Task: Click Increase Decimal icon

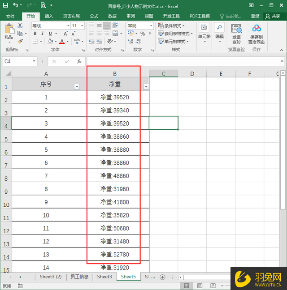Action: [x=130, y=41]
